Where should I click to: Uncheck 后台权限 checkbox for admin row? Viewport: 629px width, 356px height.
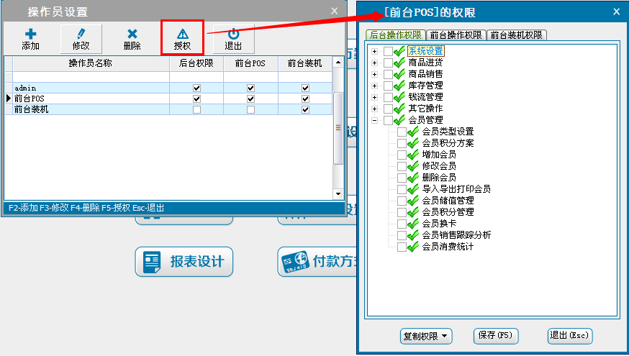pos(196,88)
